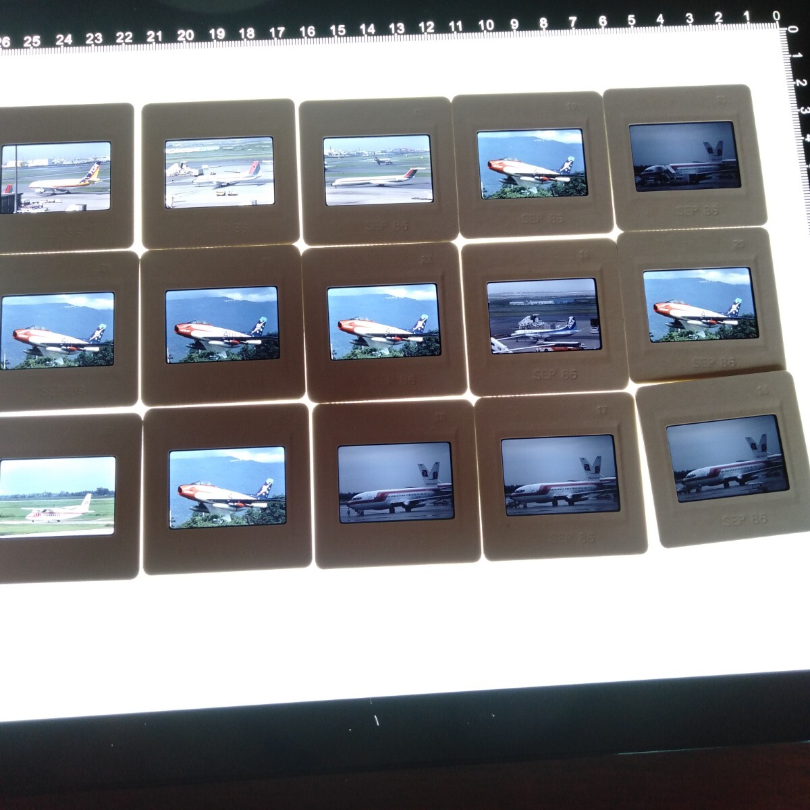The height and width of the screenshot is (810, 810).
Task: Click the number 10 on the top ruler
Action: point(486,25)
